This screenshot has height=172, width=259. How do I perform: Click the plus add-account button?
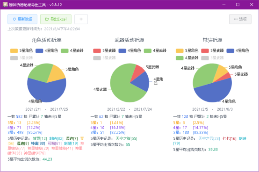point(81,19)
